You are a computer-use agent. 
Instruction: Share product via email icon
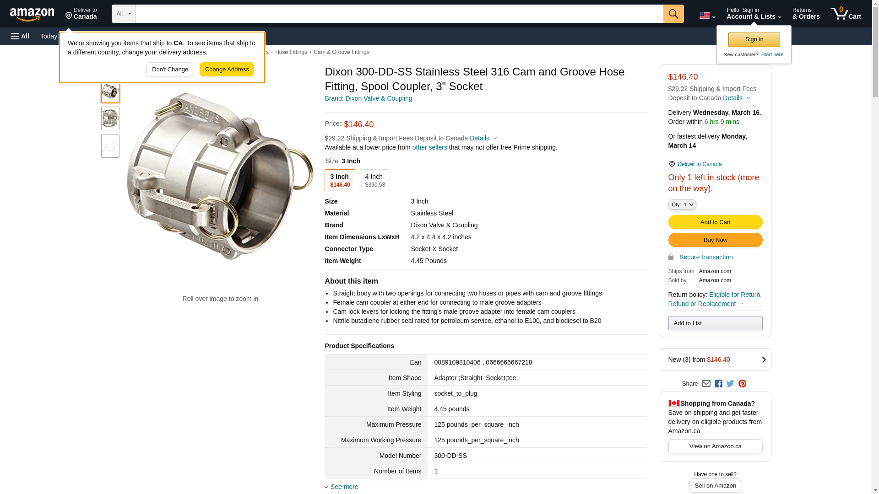pyautogui.click(x=706, y=384)
